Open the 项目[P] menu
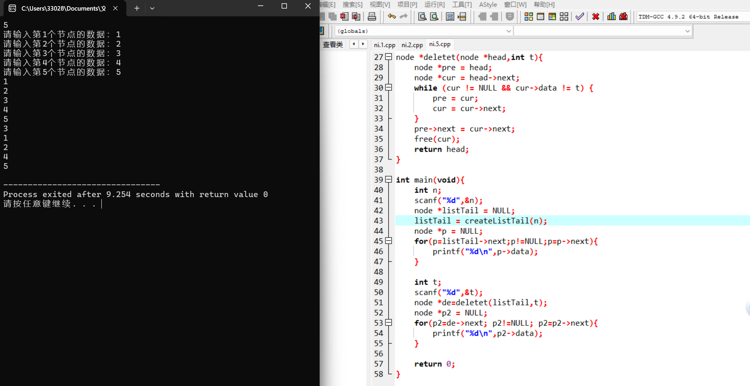The image size is (750, 386). coord(407,4)
